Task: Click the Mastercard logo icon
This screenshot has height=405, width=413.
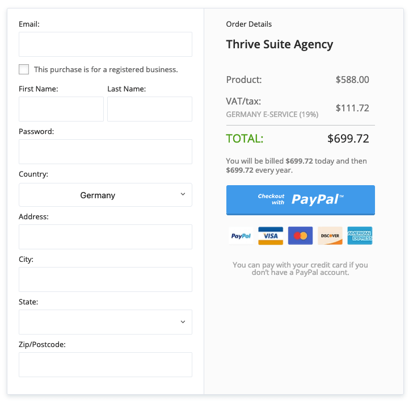Action: click(300, 236)
